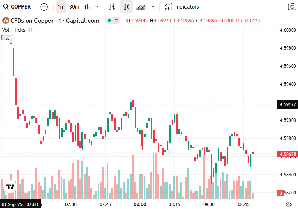Click the Vol · Ticks indicator label
Screen dimensions: 298x209
14,30
